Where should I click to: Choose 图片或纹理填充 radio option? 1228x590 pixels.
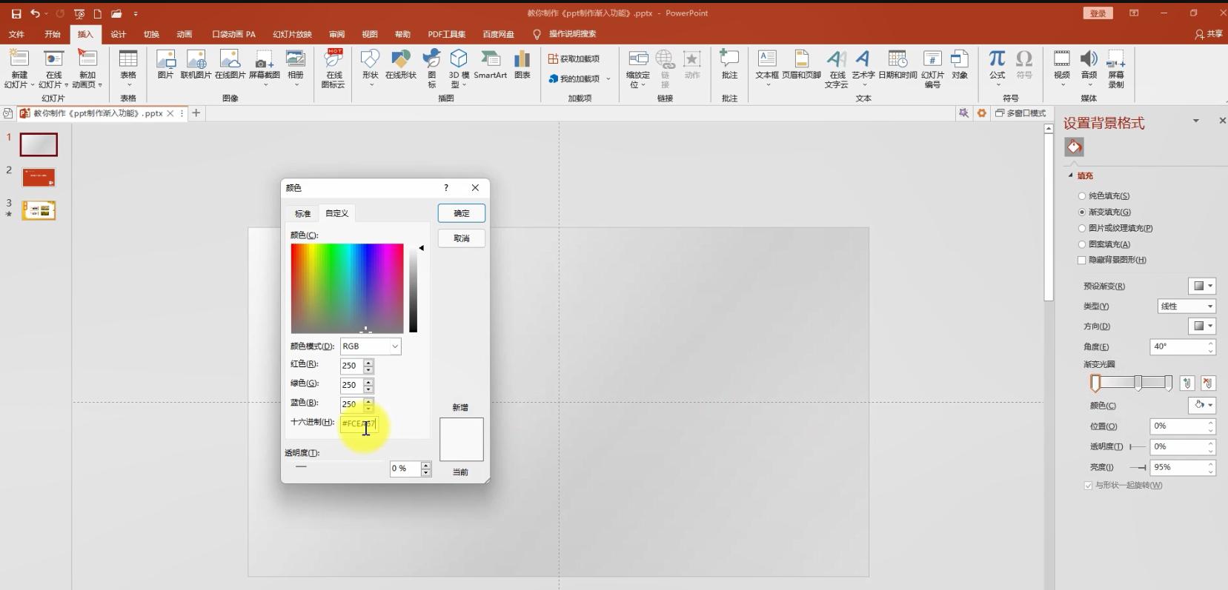point(1082,229)
